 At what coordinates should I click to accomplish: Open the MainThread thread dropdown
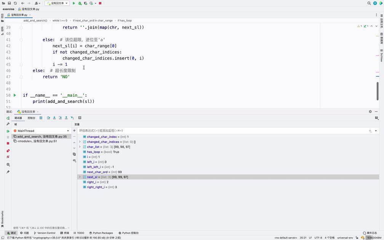[41, 131]
